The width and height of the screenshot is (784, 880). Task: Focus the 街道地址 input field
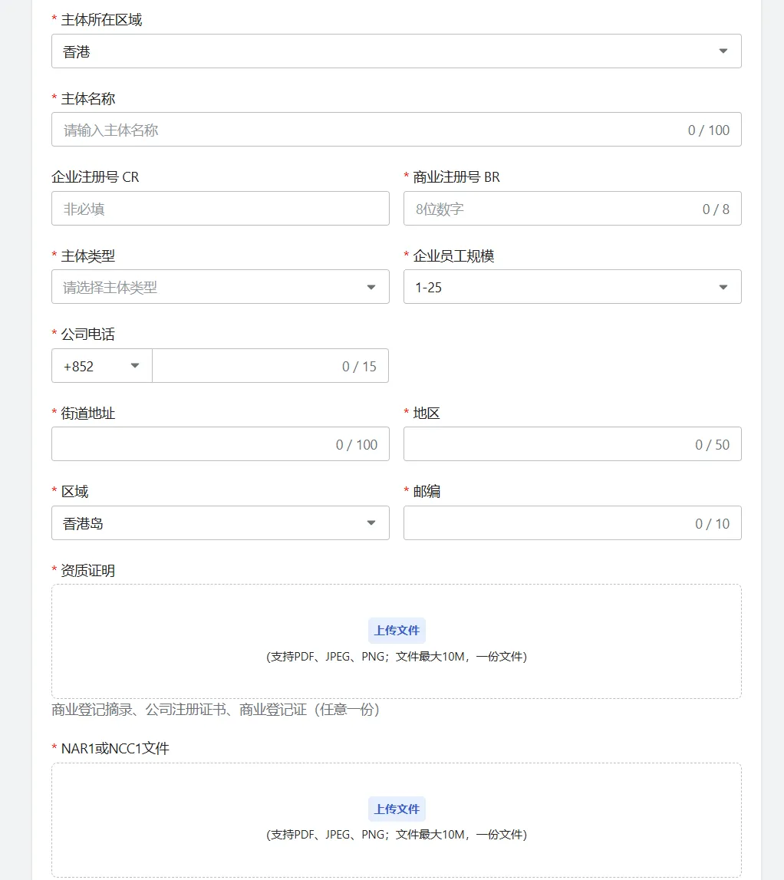click(192, 444)
